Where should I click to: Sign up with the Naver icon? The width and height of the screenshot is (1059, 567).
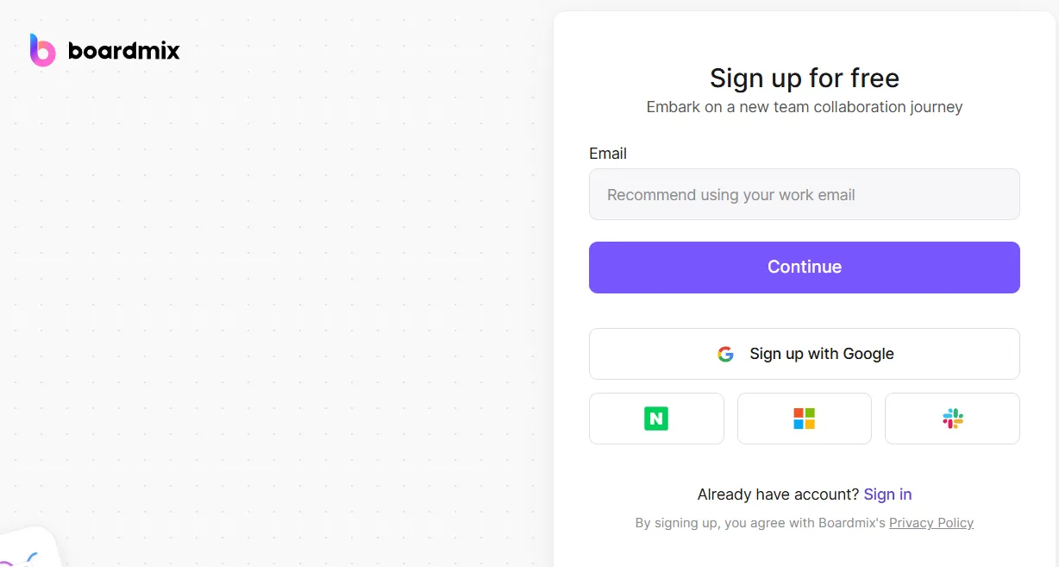[656, 419]
